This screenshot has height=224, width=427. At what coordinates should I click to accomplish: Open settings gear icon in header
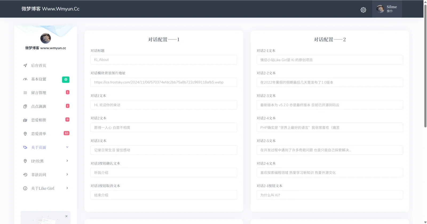click(363, 10)
